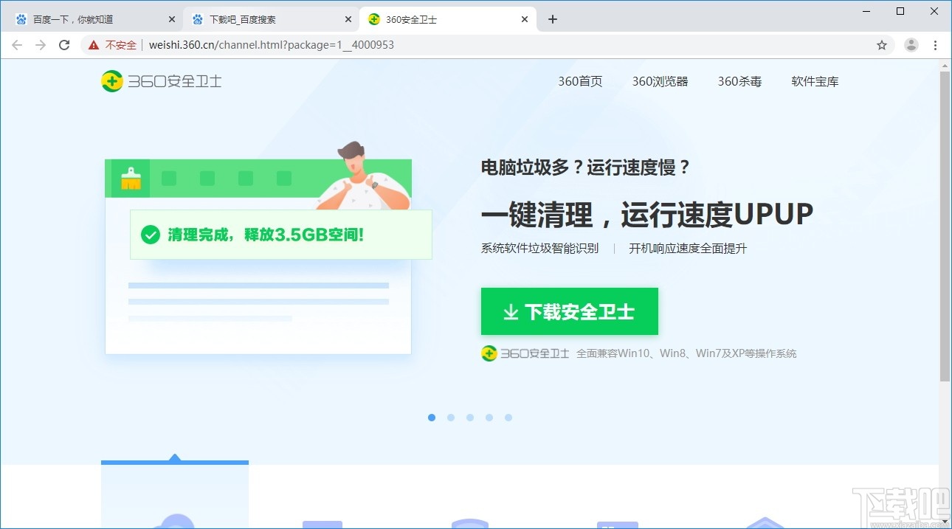Open a new browser tab with the plus
This screenshot has width=952, height=529.
coord(552,18)
